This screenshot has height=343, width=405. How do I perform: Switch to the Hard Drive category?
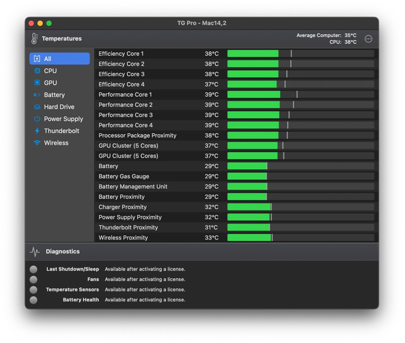click(60, 107)
